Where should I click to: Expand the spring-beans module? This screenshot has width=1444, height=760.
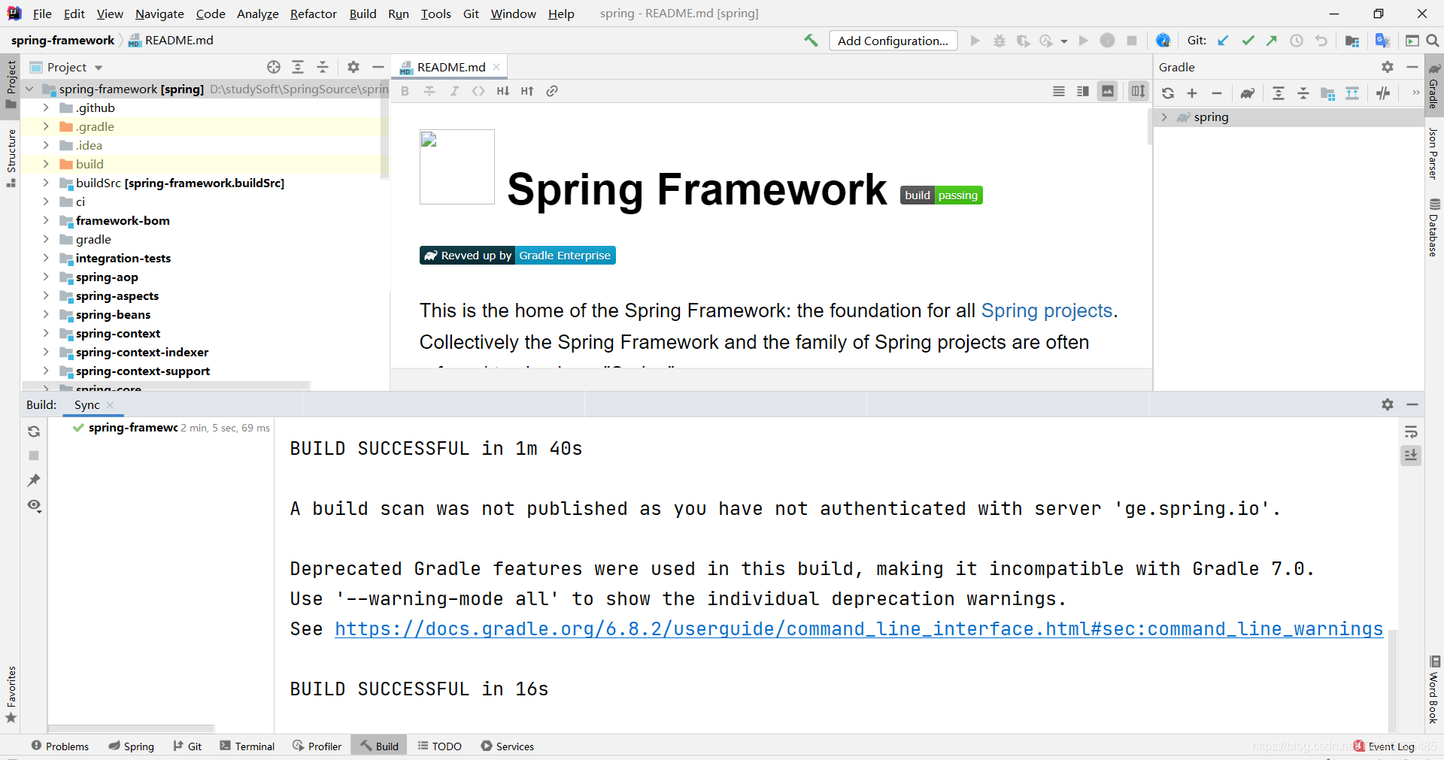[x=46, y=315]
